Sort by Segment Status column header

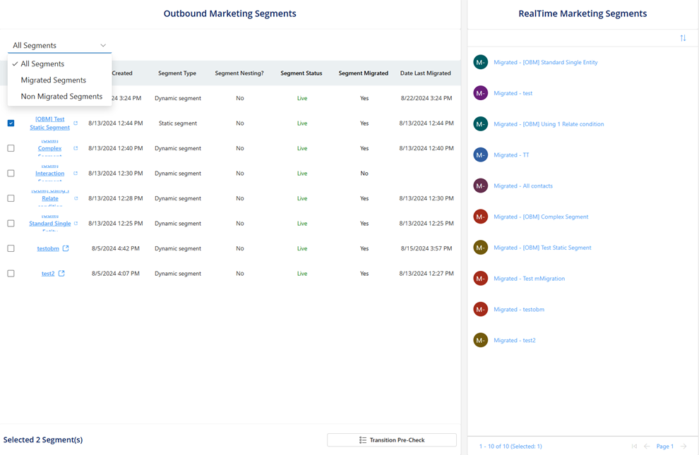click(301, 73)
